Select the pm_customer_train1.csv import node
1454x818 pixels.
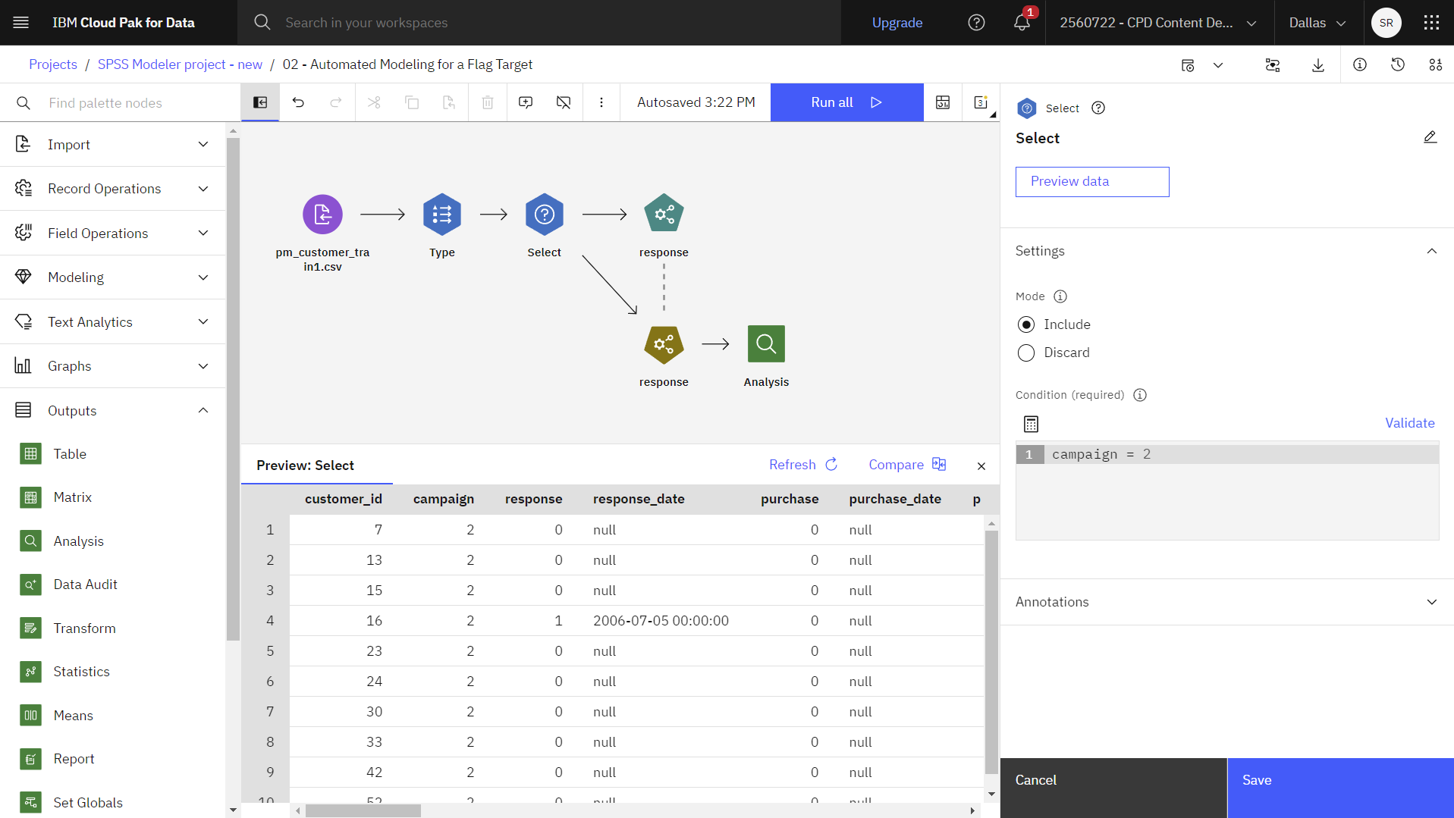[x=322, y=215]
